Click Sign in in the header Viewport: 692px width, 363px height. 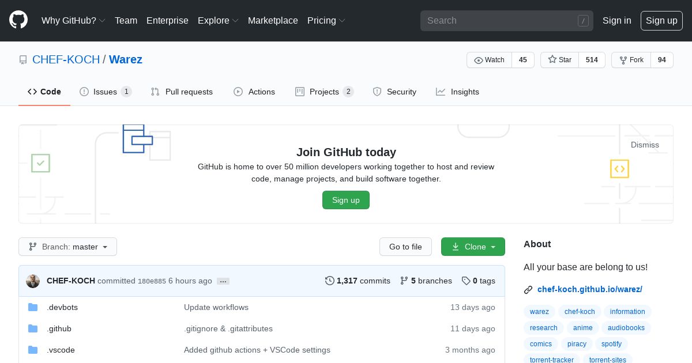pyautogui.click(x=616, y=20)
